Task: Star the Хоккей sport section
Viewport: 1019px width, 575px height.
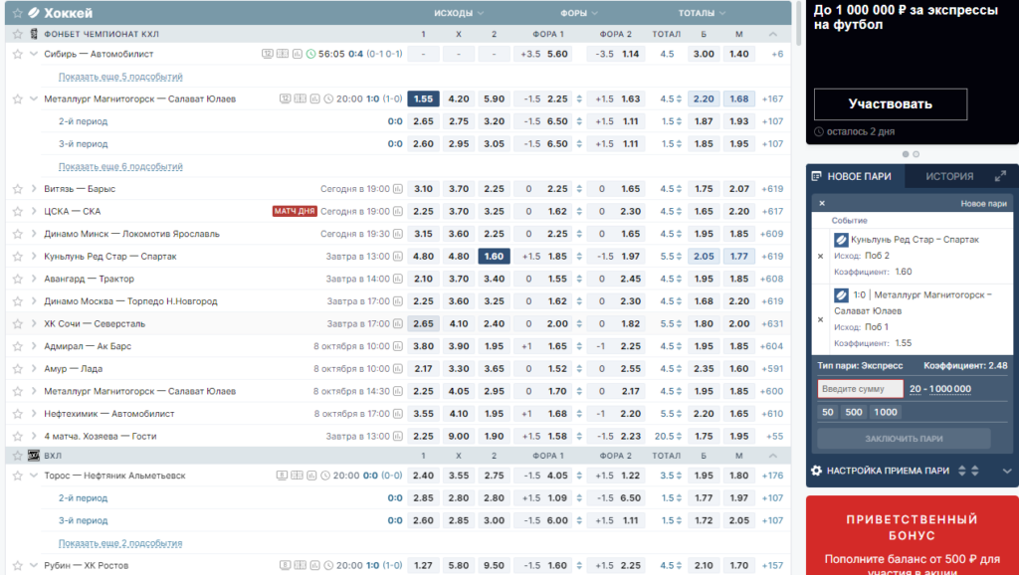Action: 18,13
